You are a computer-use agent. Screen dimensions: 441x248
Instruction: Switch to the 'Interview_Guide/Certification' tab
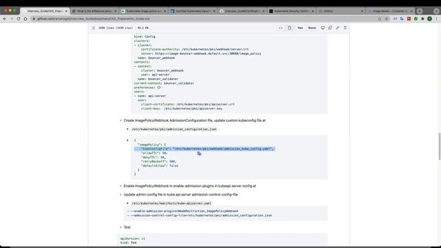[242, 11]
